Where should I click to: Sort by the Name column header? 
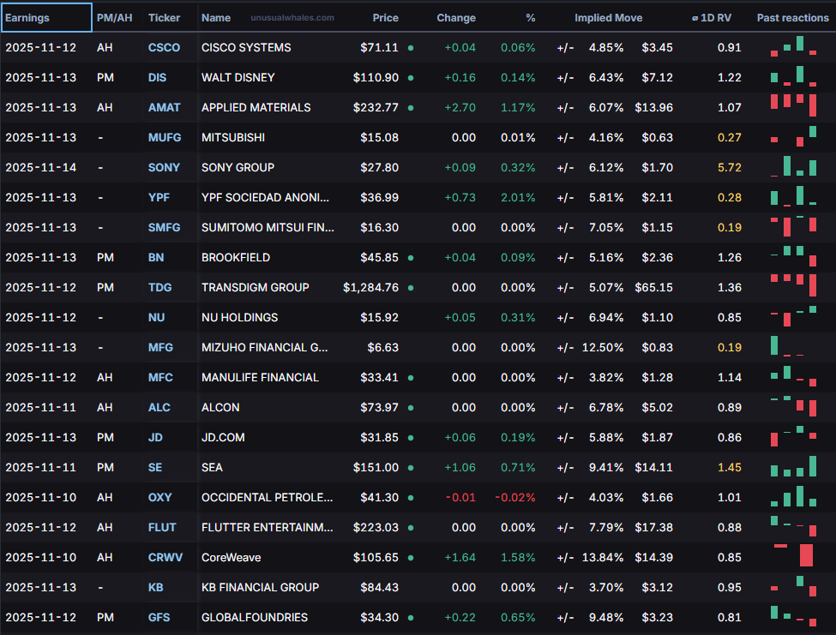click(216, 18)
